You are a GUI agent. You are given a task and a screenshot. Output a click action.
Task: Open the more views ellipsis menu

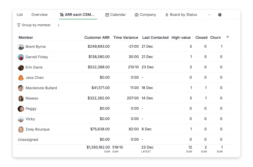[x=209, y=15]
